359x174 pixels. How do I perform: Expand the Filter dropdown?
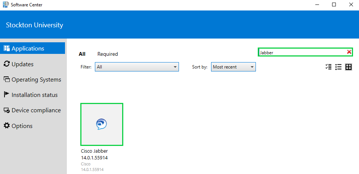[137, 67]
